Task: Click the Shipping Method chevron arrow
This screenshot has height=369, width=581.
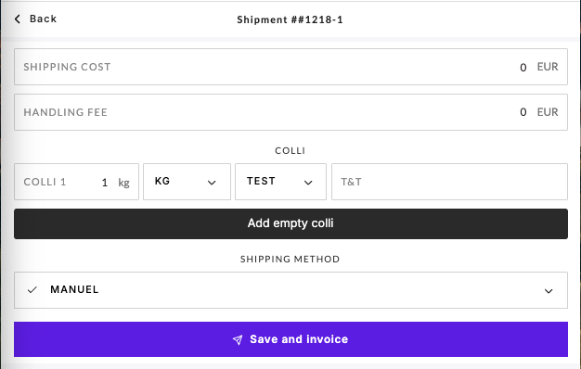Action: point(549,291)
